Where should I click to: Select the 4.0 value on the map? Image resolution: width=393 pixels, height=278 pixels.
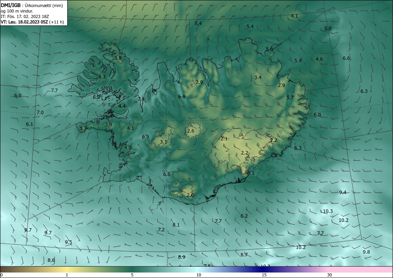(x=128, y=148)
